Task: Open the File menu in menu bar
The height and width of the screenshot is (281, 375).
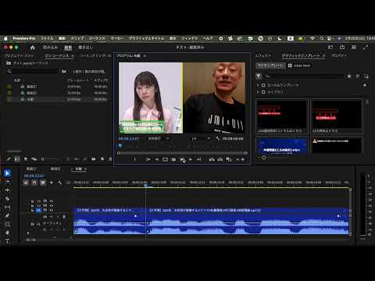Action: (x=47, y=38)
